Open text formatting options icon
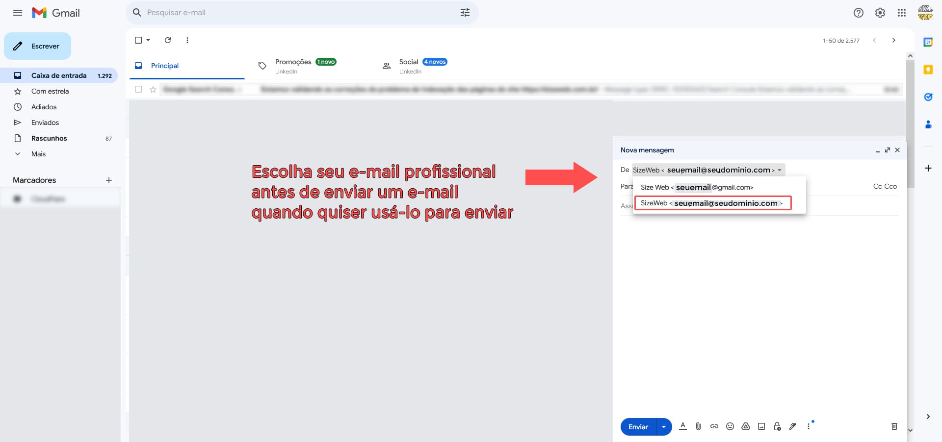 [x=682, y=426]
